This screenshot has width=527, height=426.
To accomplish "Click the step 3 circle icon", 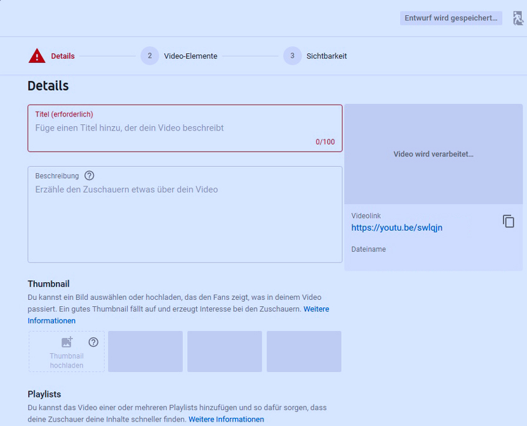I will click(292, 56).
